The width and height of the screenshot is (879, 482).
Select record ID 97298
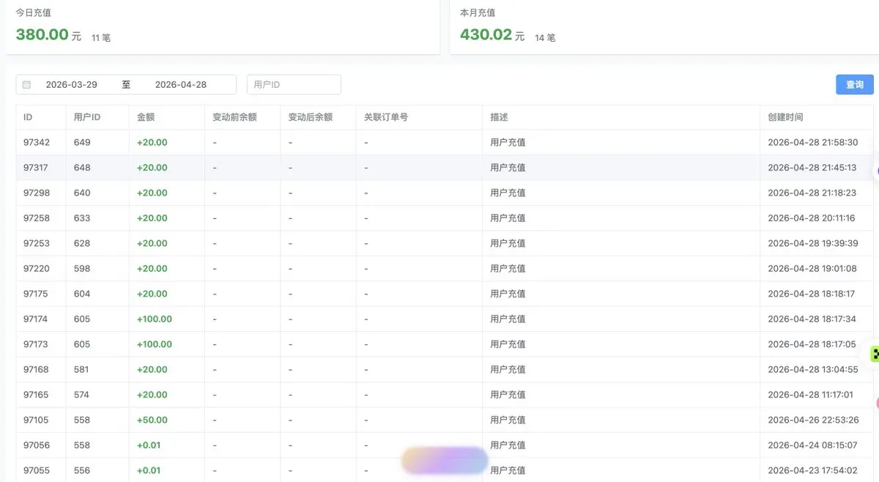(37, 193)
